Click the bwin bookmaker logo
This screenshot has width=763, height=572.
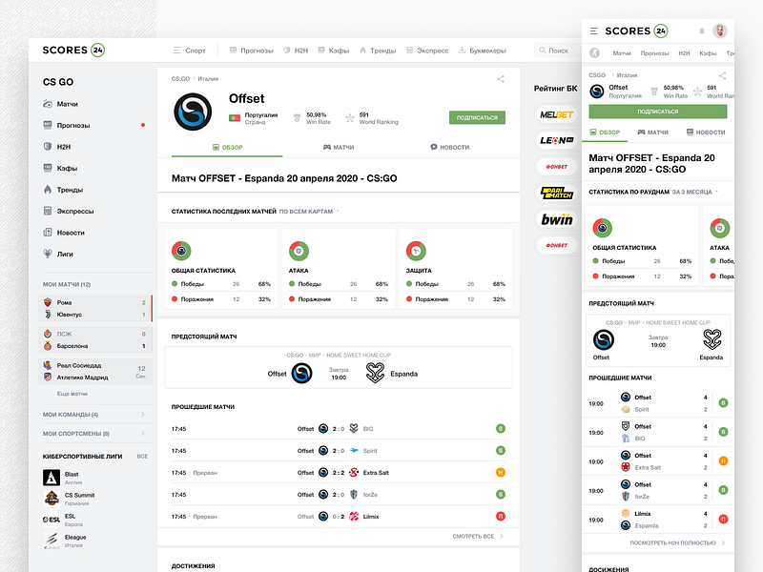[556, 220]
